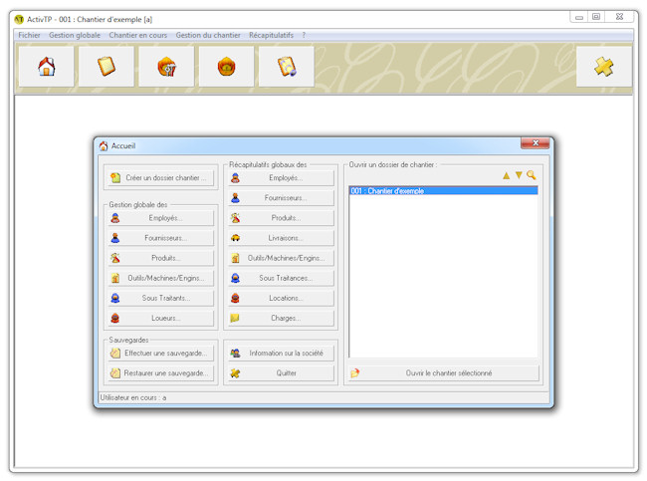Open Information sur la société
This screenshot has width=647, height=481.
coord(281,354)
